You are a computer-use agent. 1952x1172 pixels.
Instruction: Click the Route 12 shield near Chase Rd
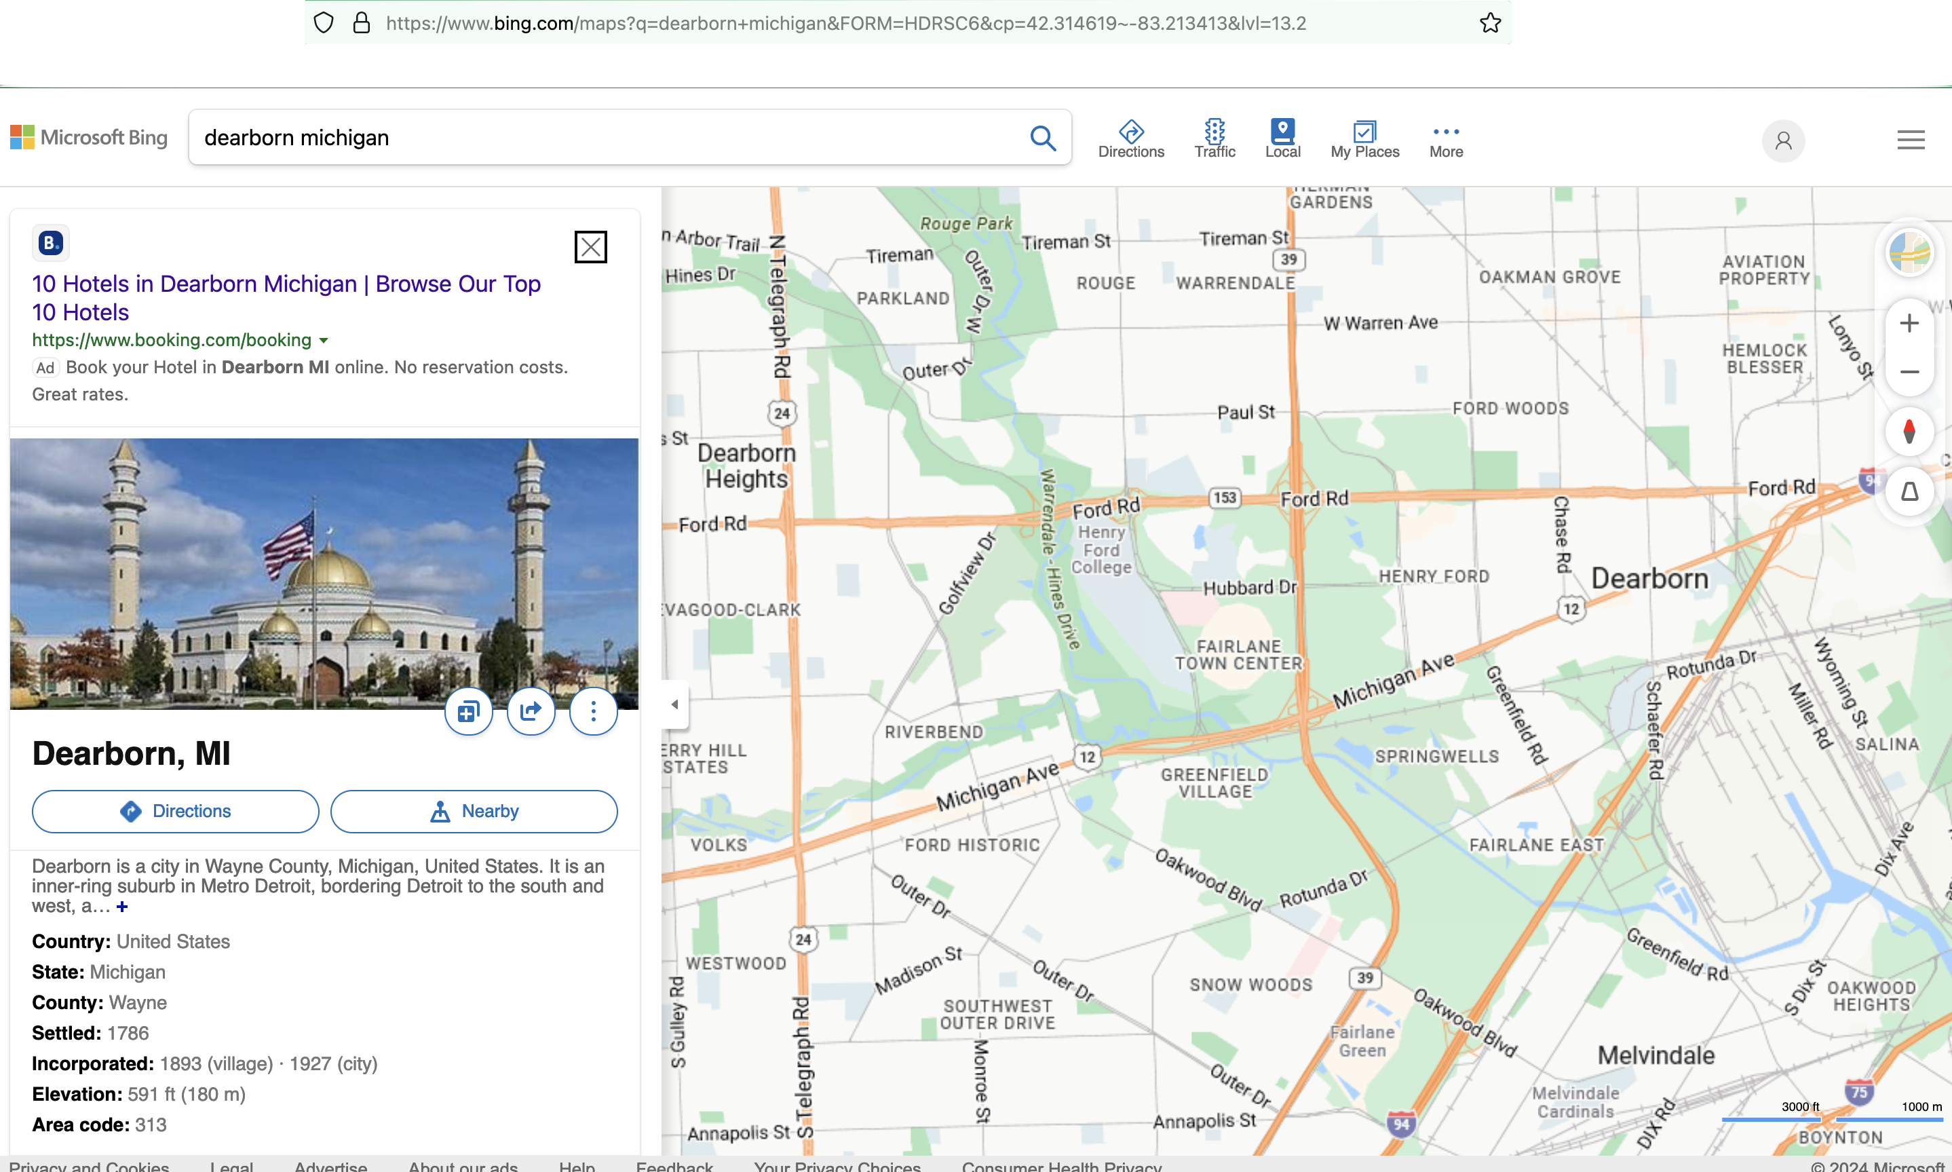coord(1571,609)
